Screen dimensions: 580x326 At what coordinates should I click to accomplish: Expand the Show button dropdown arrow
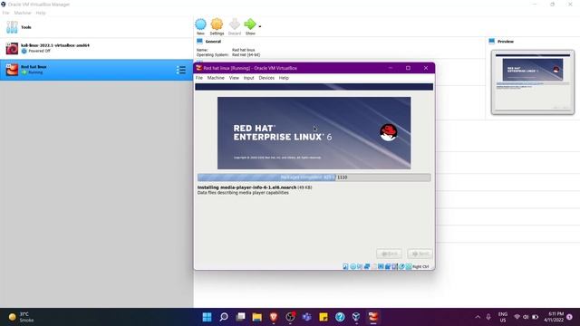260,26
